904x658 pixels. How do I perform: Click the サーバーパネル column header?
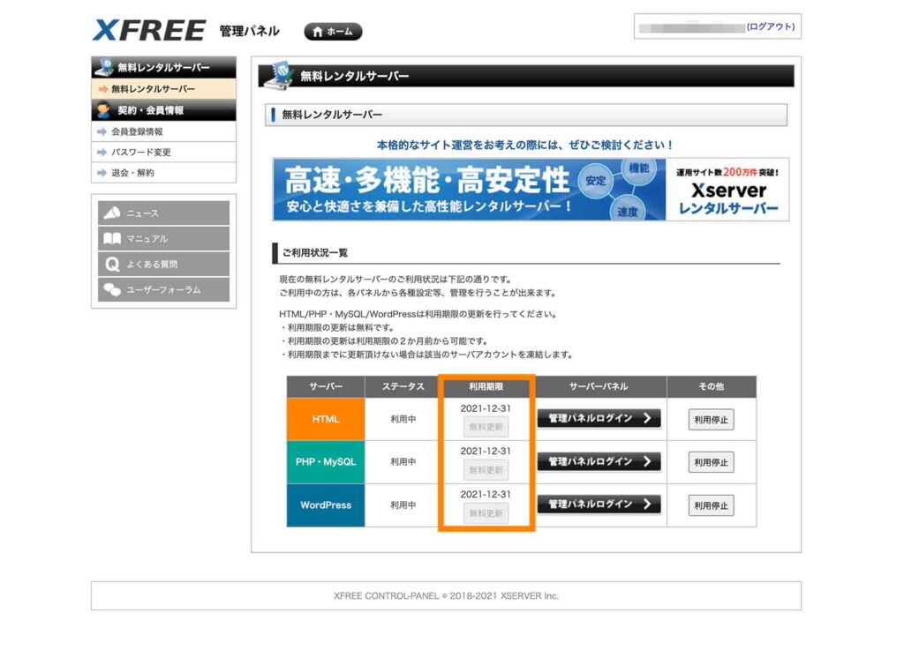[599, 386]
